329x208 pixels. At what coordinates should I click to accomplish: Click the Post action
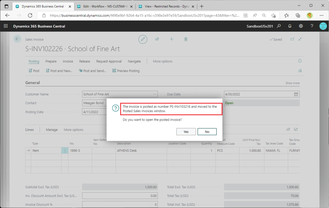tap(34, 71)
